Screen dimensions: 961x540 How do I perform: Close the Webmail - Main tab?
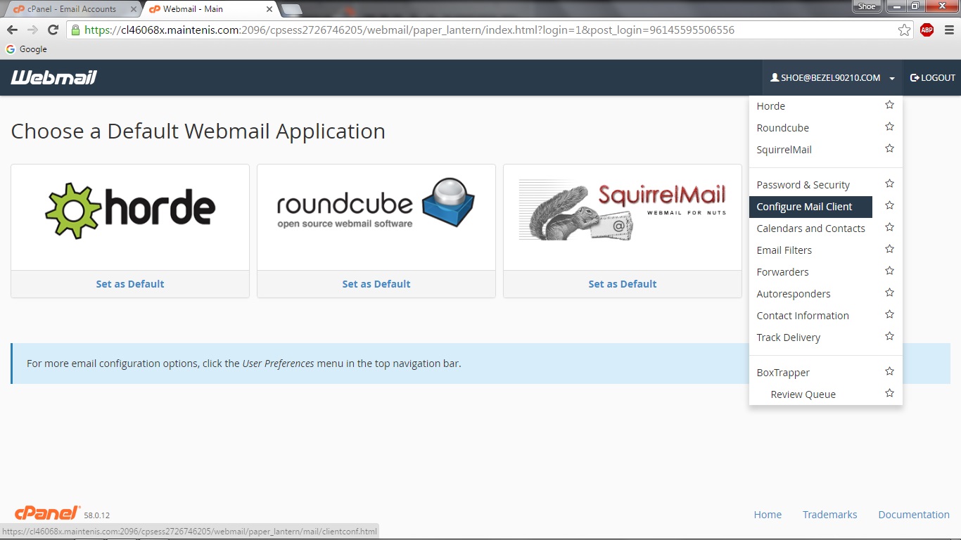269,9
